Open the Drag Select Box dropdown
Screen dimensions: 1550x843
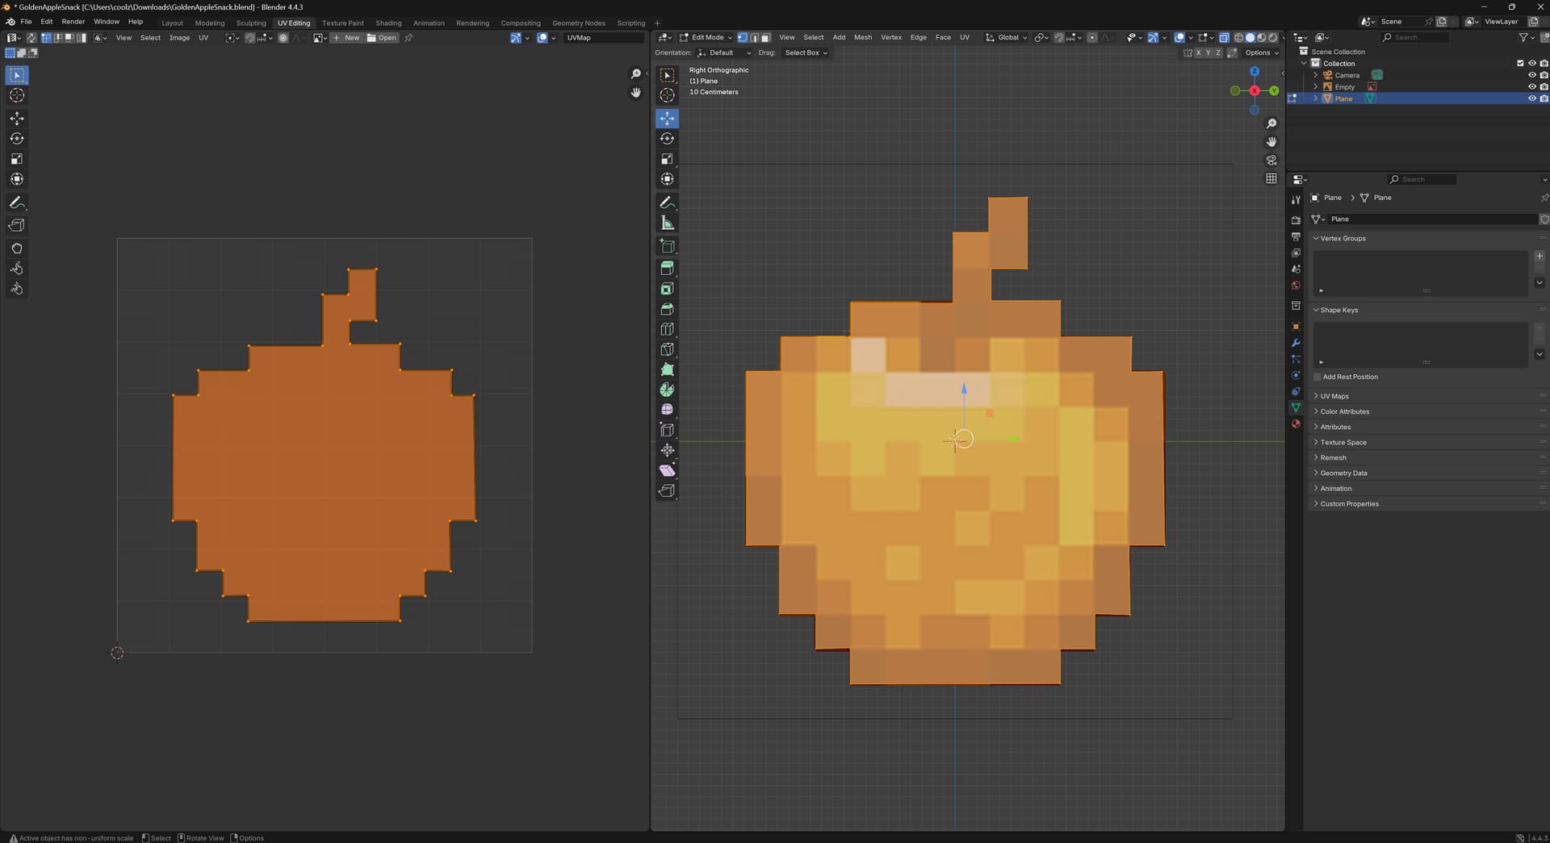click(x=806, y=53)
